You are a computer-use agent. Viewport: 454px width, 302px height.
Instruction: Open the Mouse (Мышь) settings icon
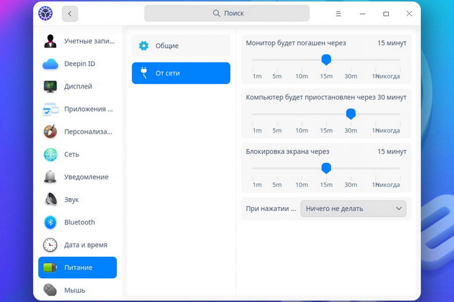click(50, 290)
